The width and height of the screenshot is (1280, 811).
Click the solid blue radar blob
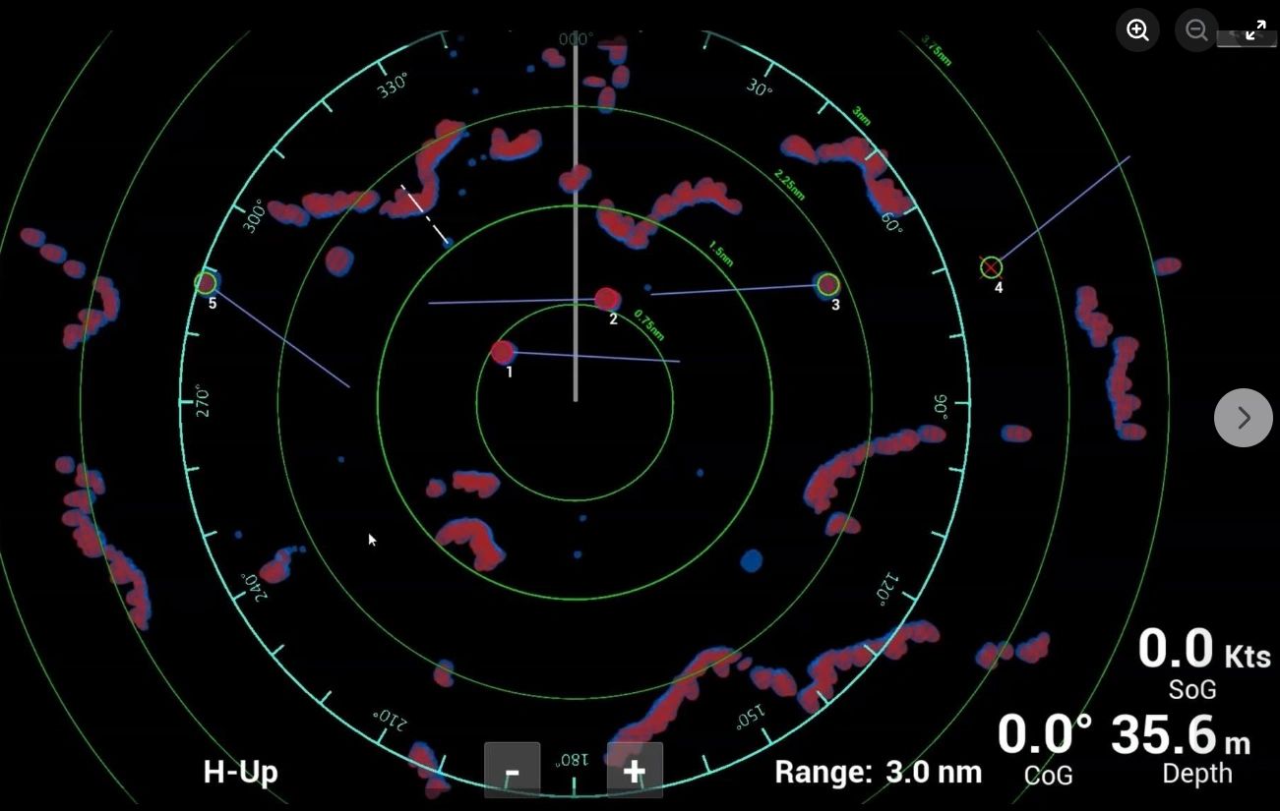point(752,560)
